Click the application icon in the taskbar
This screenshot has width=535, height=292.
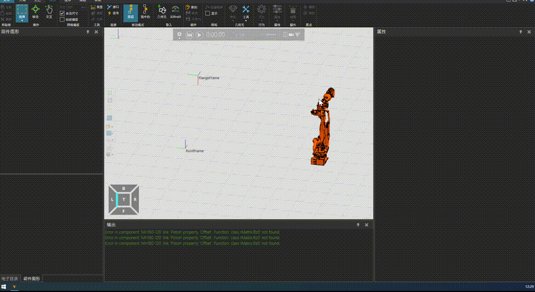14,287
